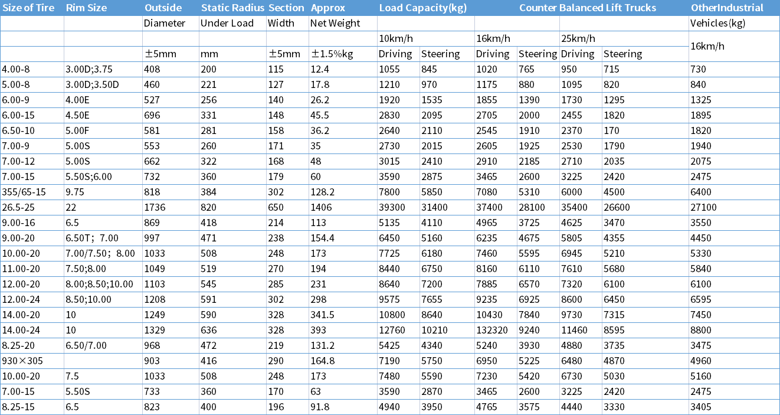Select driving load value '12760'
This screenshot has width=780, height=415.
click(392, 331)
